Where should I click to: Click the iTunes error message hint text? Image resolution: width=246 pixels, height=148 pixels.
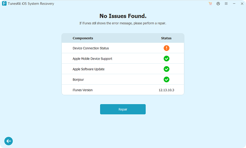pos(123,23)
